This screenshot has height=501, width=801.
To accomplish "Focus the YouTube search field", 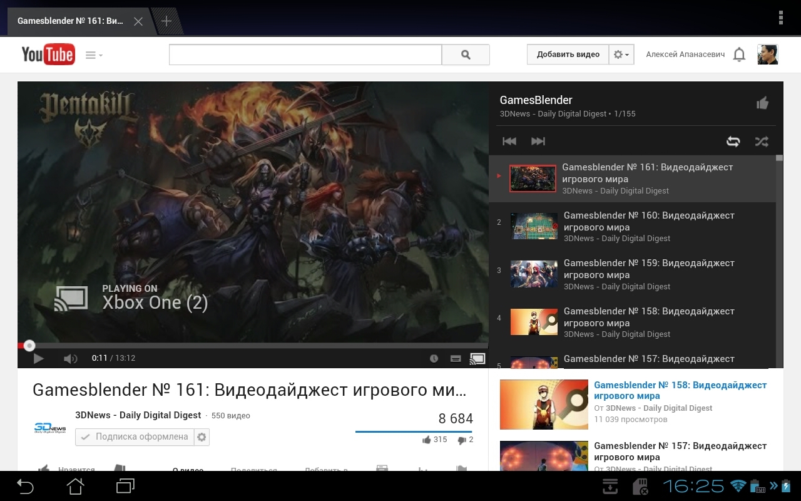I will point(305,54).
